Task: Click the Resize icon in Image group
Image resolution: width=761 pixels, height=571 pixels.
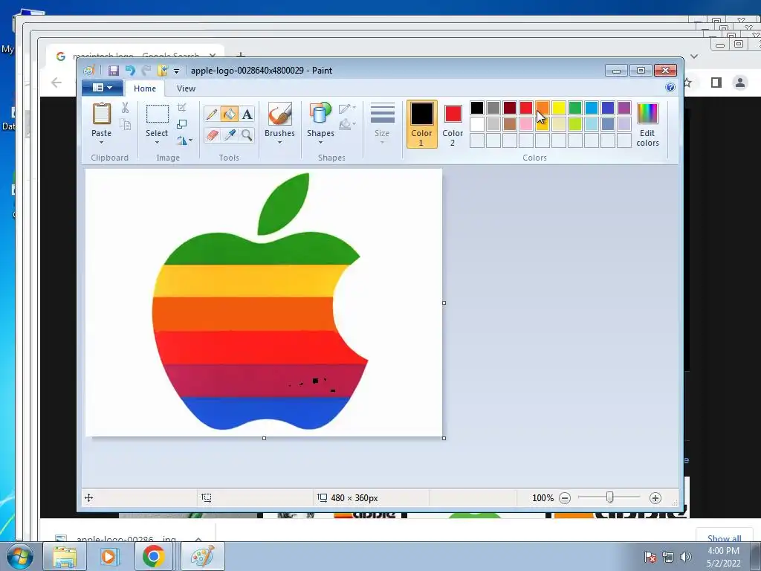Action: (181, 124)
